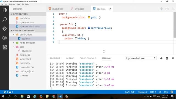Open the action center notifications icon
The width and height of the screenshot is (176, 99).
click(172, 97)
